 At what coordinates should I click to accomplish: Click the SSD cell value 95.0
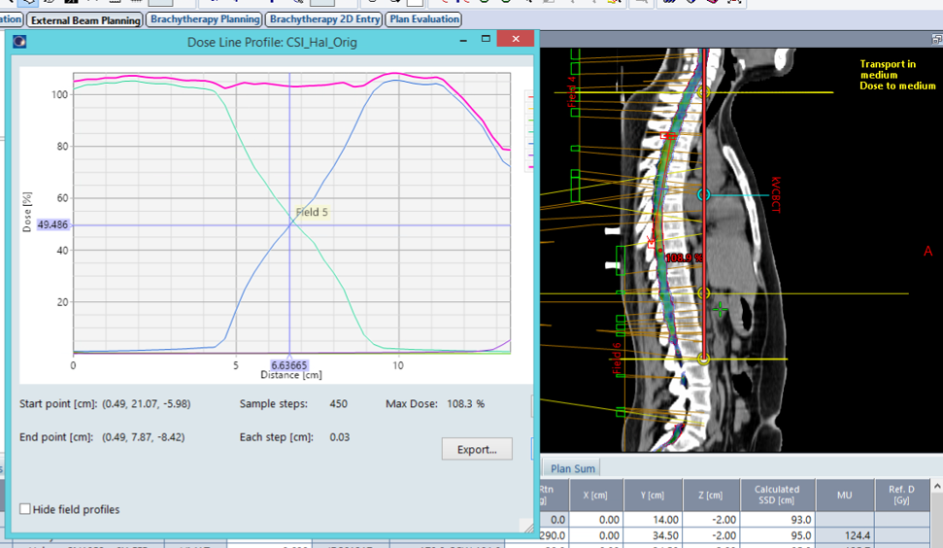pos(800,535)
